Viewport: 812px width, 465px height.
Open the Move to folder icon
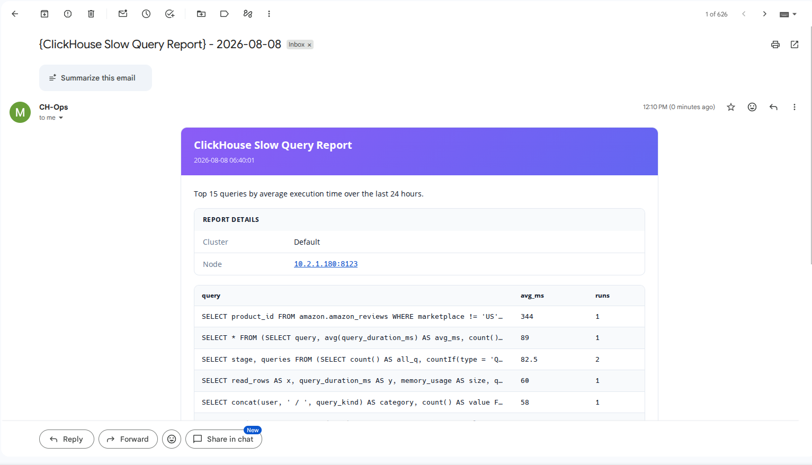(201, 14)
